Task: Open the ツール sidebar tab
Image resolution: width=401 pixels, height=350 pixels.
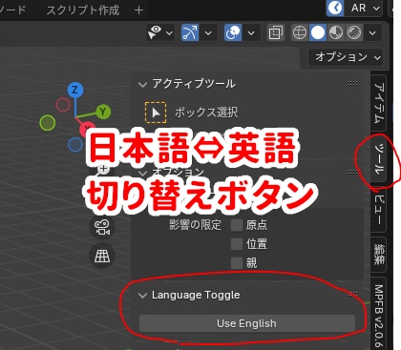Action: coord(379,158)
